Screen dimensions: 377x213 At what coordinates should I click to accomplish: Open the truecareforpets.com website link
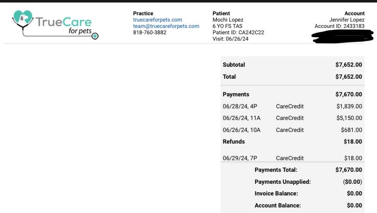[x=157, y=20]
